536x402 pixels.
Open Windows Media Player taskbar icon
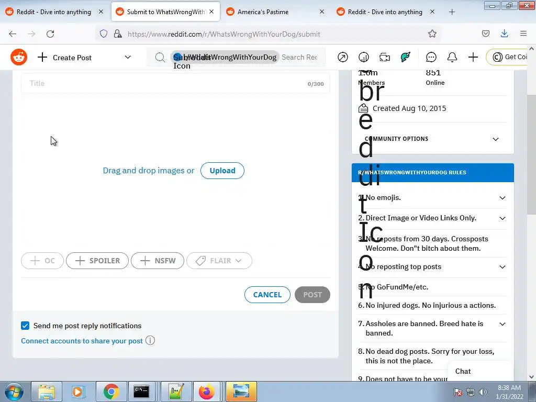(78, 392)
